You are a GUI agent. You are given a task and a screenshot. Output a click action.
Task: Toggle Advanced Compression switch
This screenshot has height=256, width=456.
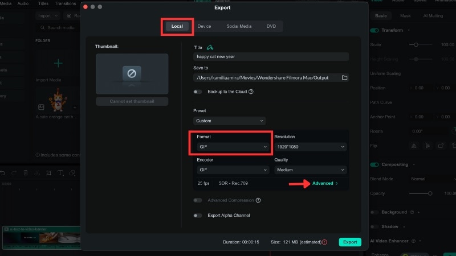(197, 200)
